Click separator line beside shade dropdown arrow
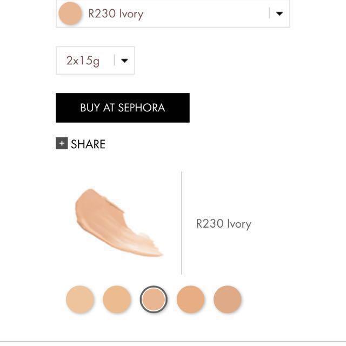 click(x=269, y=13)
